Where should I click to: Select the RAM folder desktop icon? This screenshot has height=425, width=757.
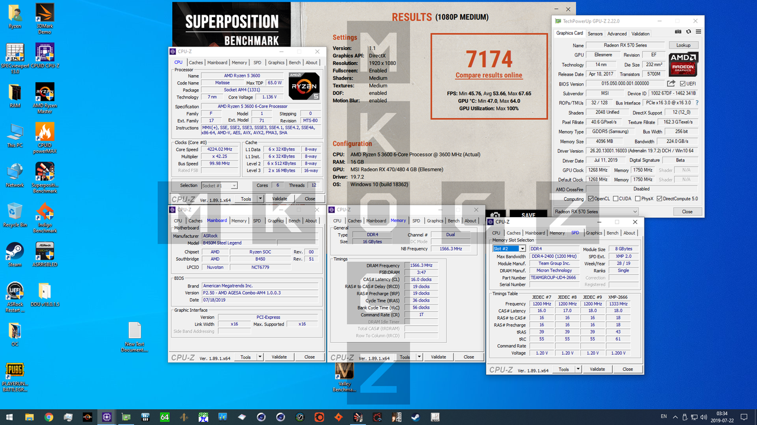(15, 96)
